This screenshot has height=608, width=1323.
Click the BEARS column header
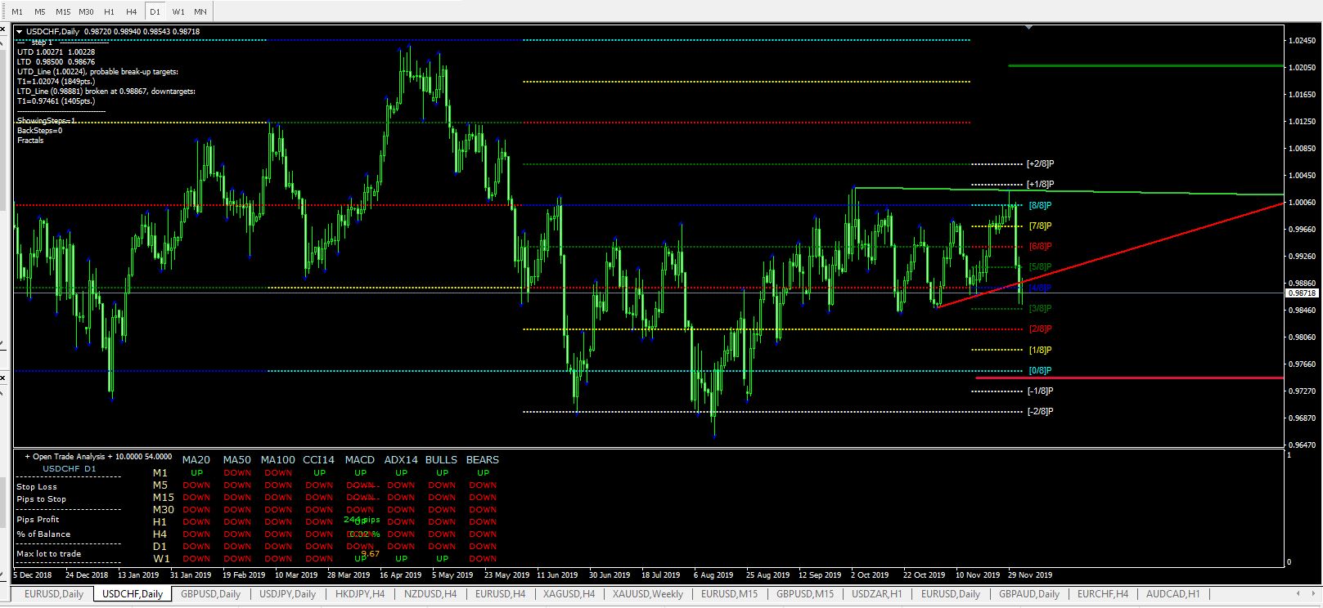pos(483,460)
